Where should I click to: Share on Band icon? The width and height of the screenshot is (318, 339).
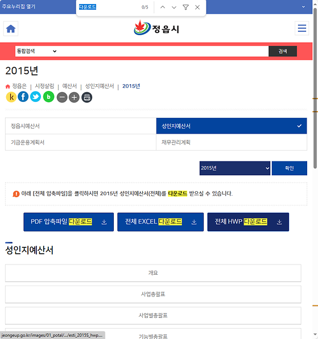coord(49,97)
